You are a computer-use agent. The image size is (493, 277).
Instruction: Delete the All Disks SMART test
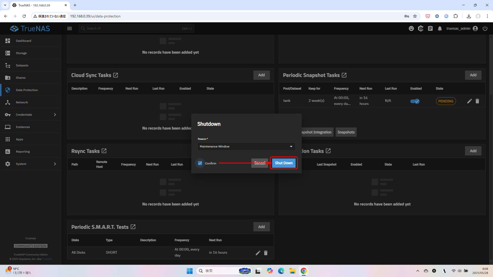click(266, 253)
